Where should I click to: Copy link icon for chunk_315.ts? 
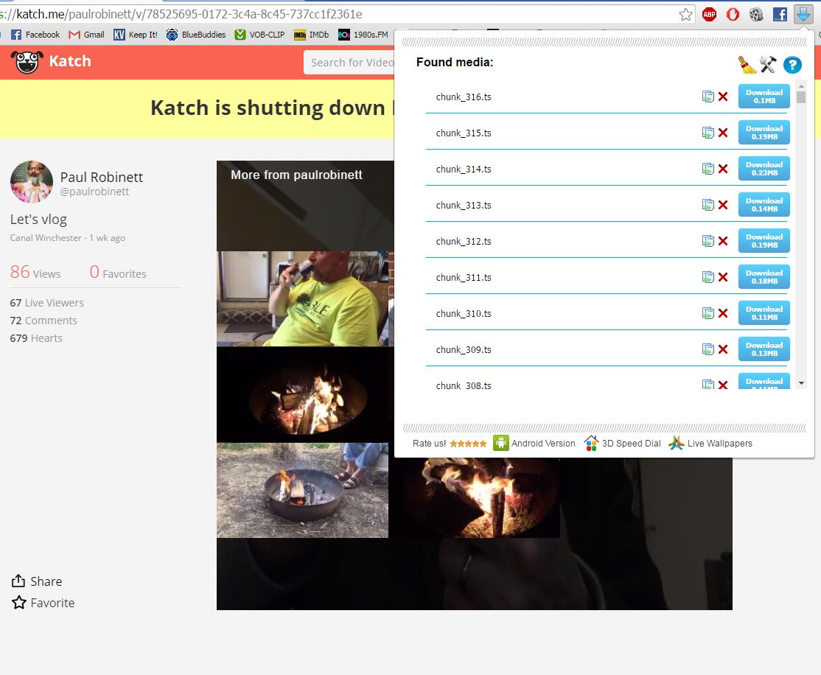708,133
